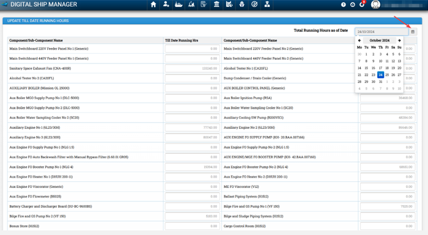This screenshot has height=235, width=428.
Task: Select October 21 in the calendar
Action: [x=360, y=74]
